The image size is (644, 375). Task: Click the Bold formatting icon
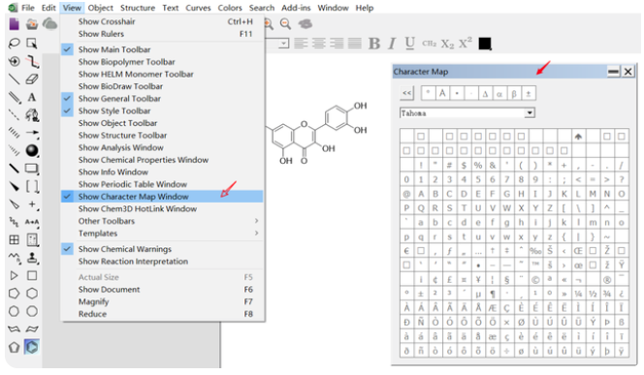coord(373,43)
